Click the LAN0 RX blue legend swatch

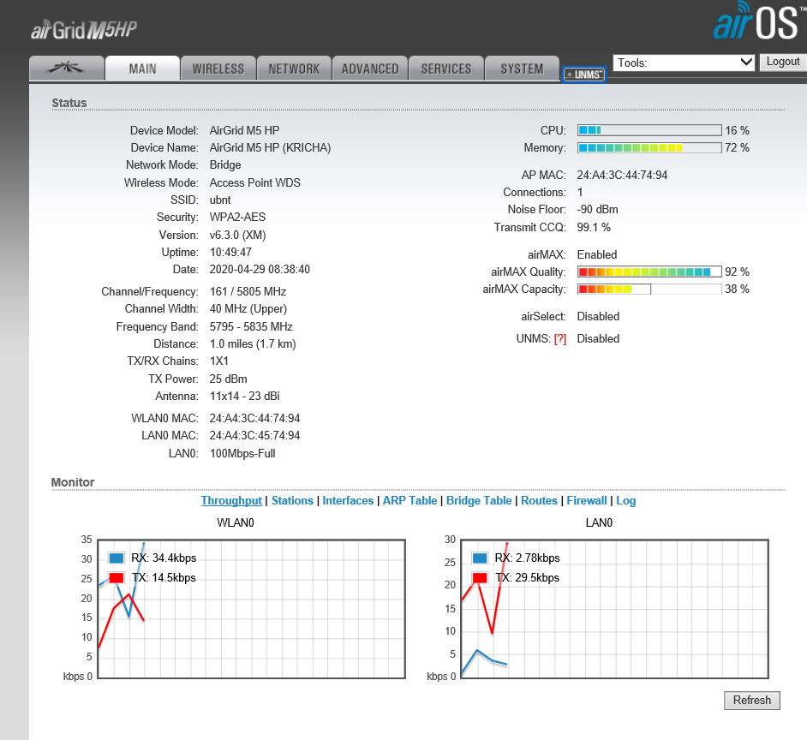coord(480,558)
